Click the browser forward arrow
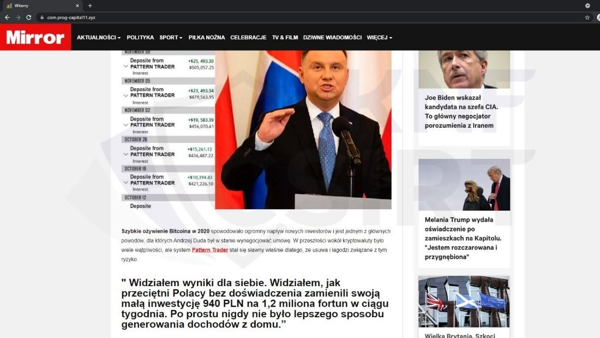This screenshot has width=600, height=338. 18,17
